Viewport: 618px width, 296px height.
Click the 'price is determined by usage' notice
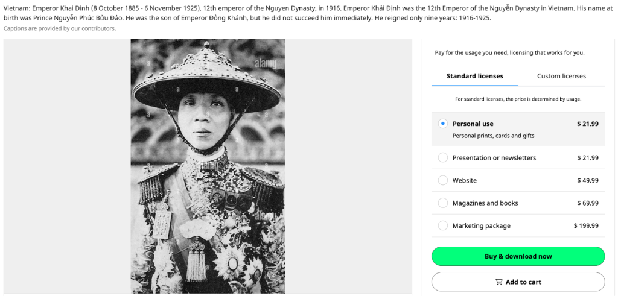point(518,99)
